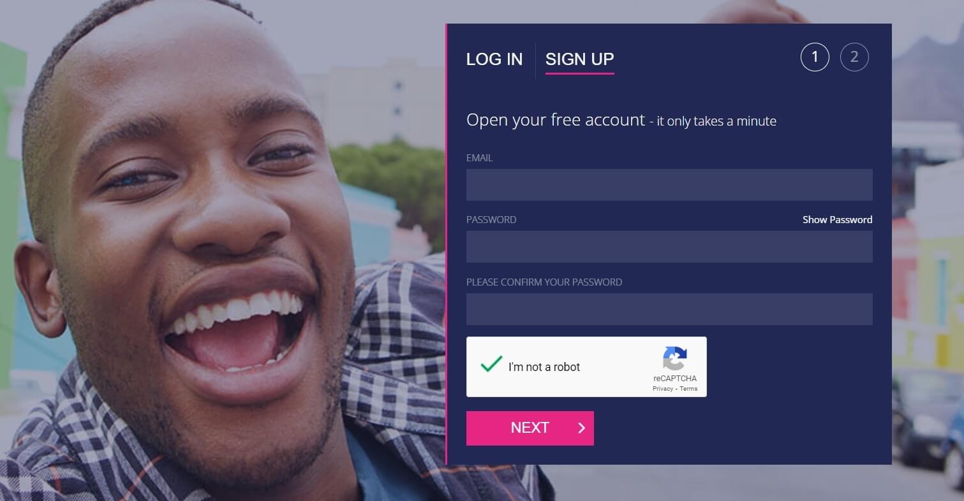Screen dimensions: 964x501
Task: Uncheck the green reCAPTCHA checkmark
Action: pos(491,365)
